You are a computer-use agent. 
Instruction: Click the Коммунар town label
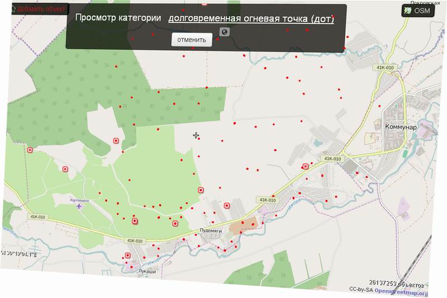402,127
